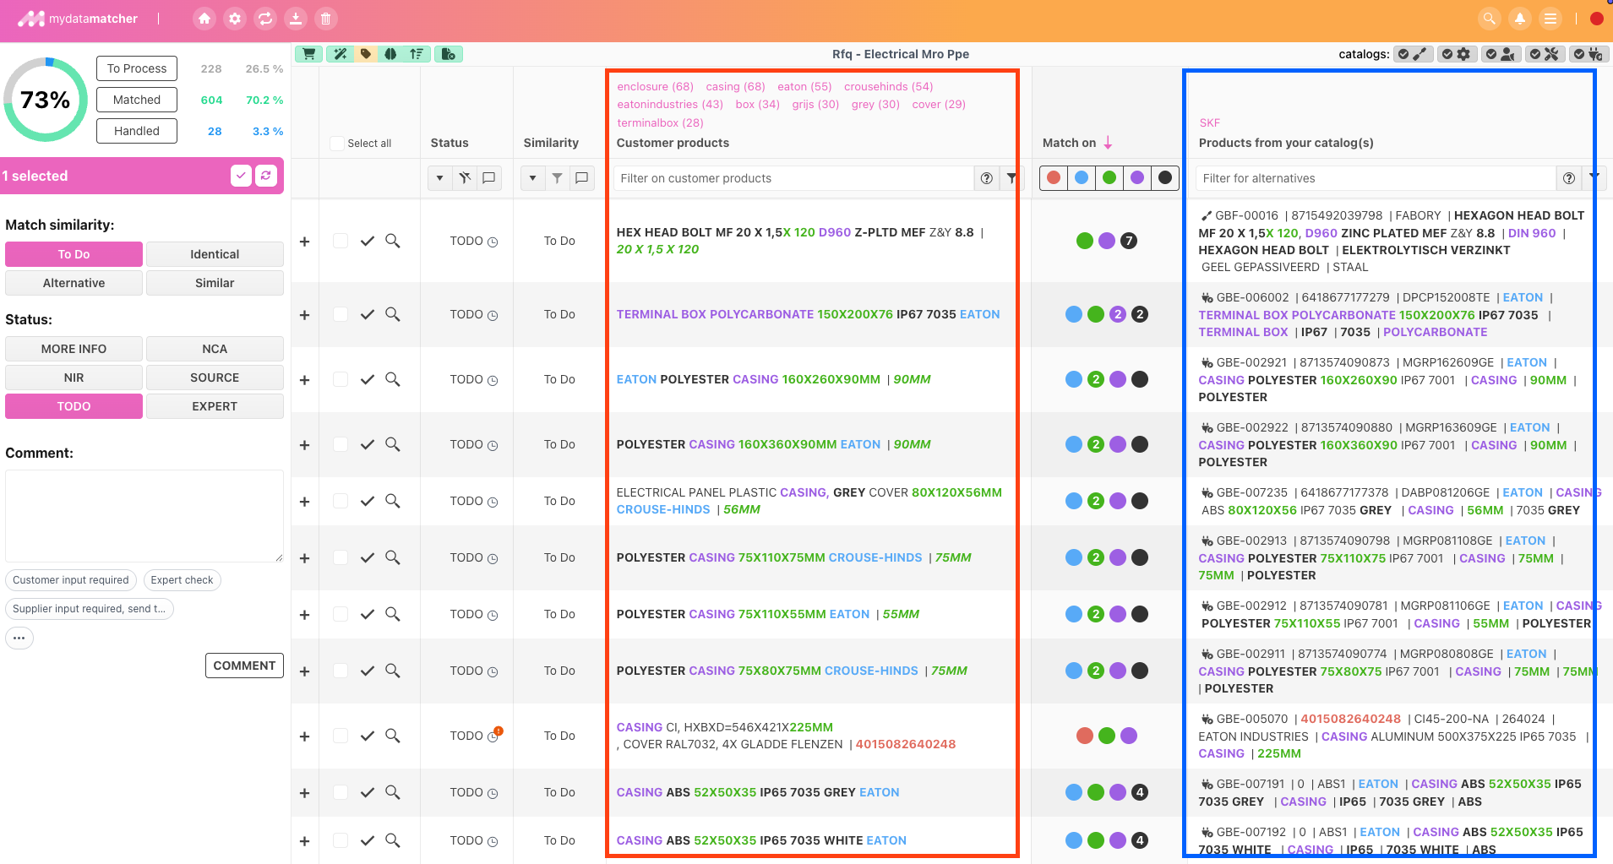This screenshot has width=1613, height=864.
Task: Set match similarity to Similar
Action: pos(215,283)
